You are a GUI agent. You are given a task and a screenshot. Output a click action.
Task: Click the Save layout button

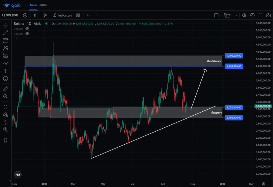point(227,15)
